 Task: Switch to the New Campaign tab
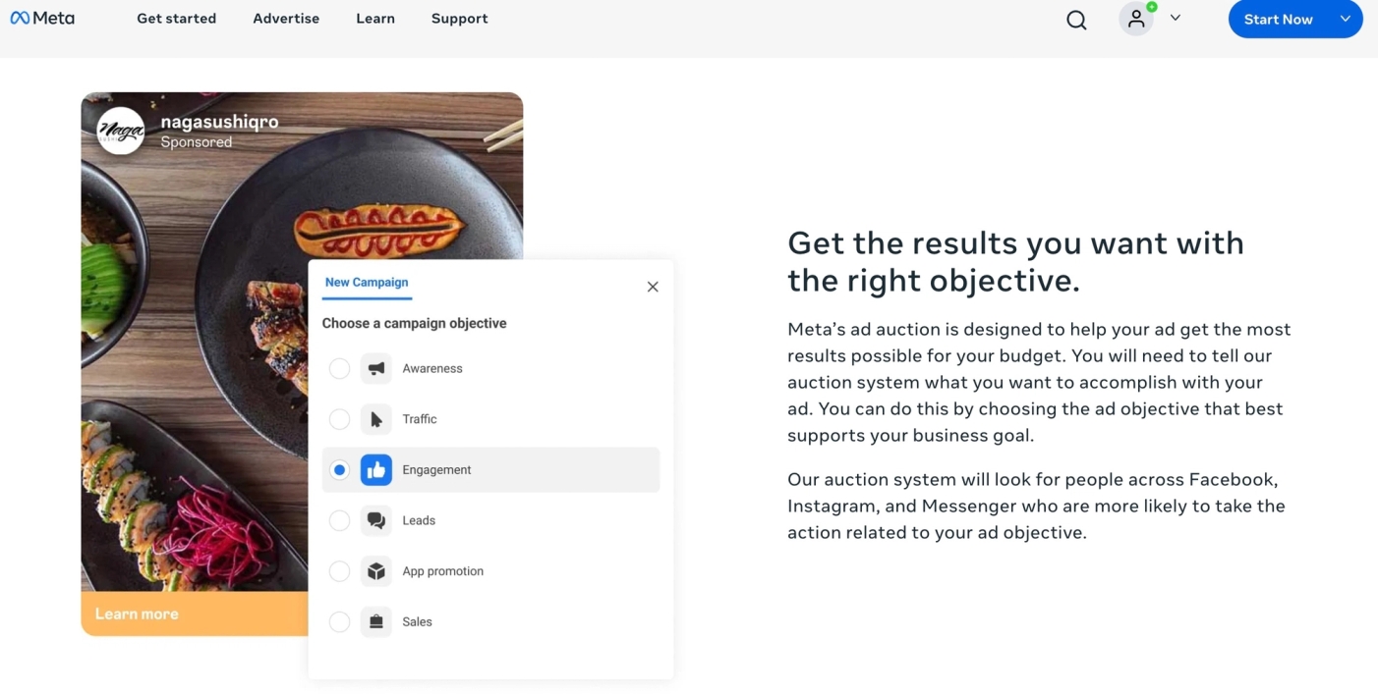pyautogui.click(x=367, y=283)
